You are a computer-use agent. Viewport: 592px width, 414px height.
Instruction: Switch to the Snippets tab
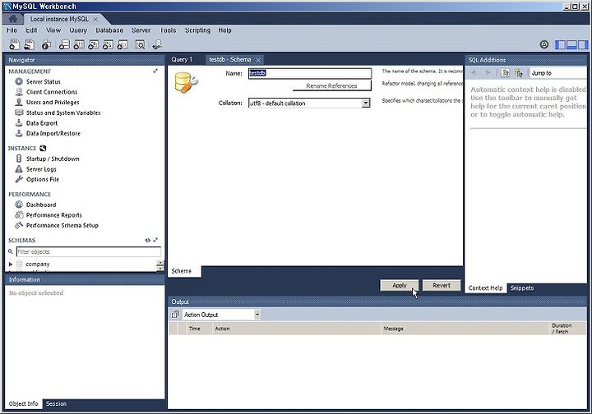click(x=522, y=288)
